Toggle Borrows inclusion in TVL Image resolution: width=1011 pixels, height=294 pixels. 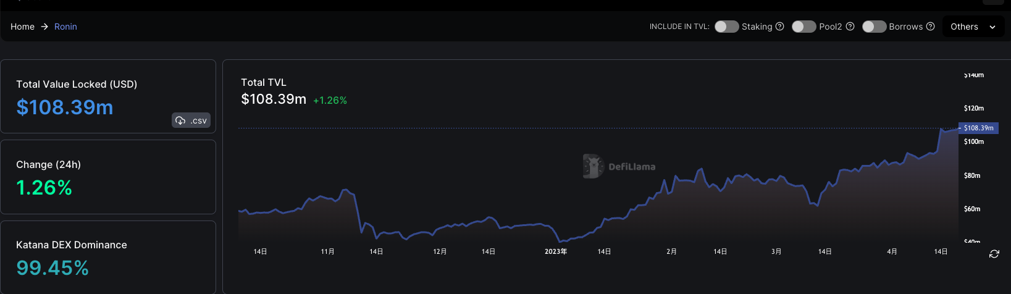pyautogui.click(x=874, y=27)
